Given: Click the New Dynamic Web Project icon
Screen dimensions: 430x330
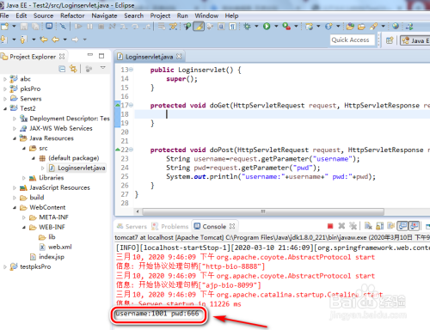Looking at the screenshot, I should pyautogui.click(x=309, y=27).
